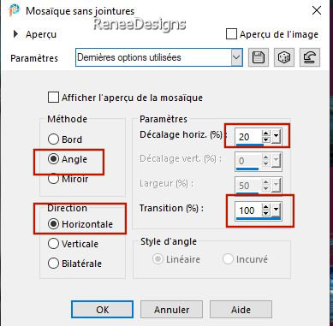
Task: Open the Décalage horiz. slider popup arrow
Action: [276, 137]
